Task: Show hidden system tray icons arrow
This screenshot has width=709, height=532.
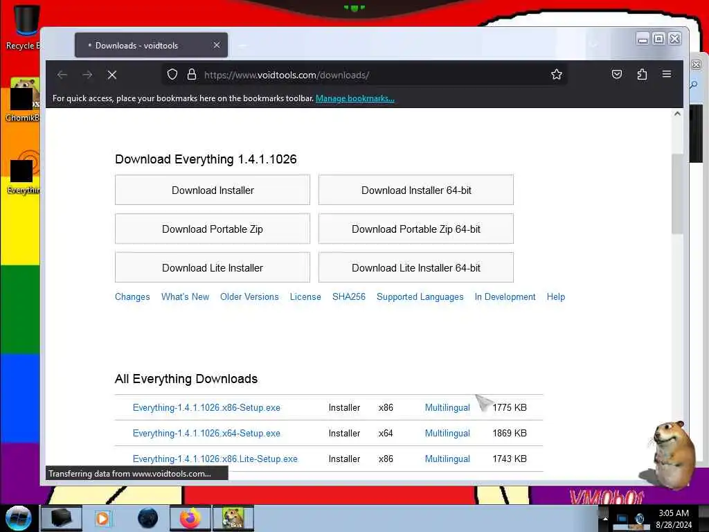Action: (x=605, y=518)
